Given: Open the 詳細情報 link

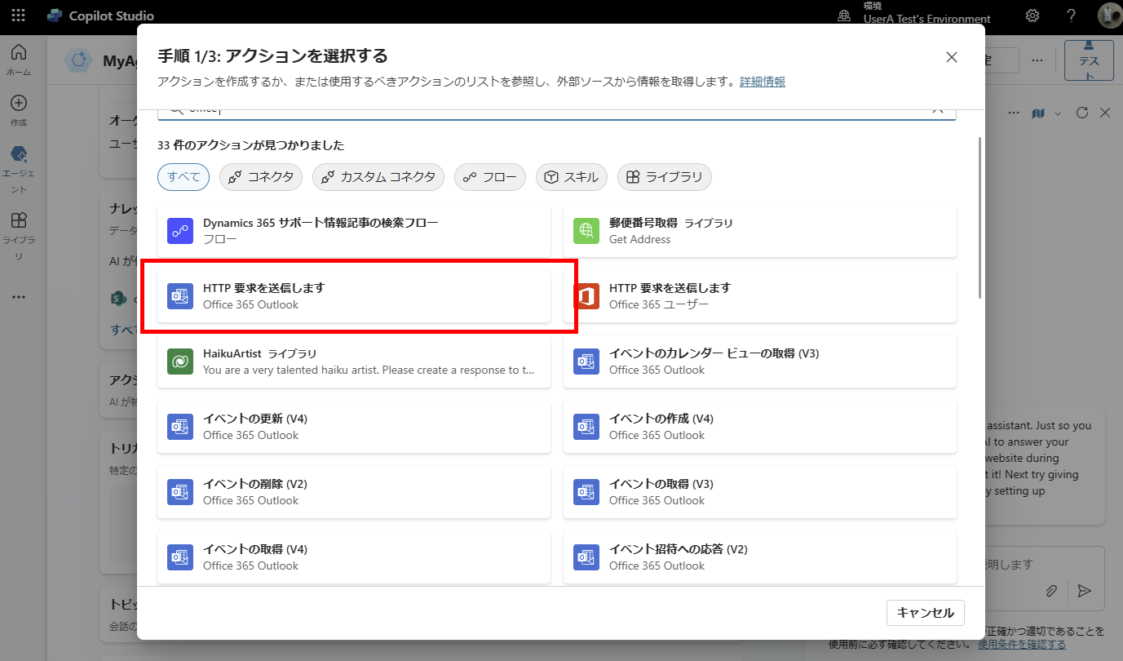Looking at the screenshot, I should (x=762, y=82).
